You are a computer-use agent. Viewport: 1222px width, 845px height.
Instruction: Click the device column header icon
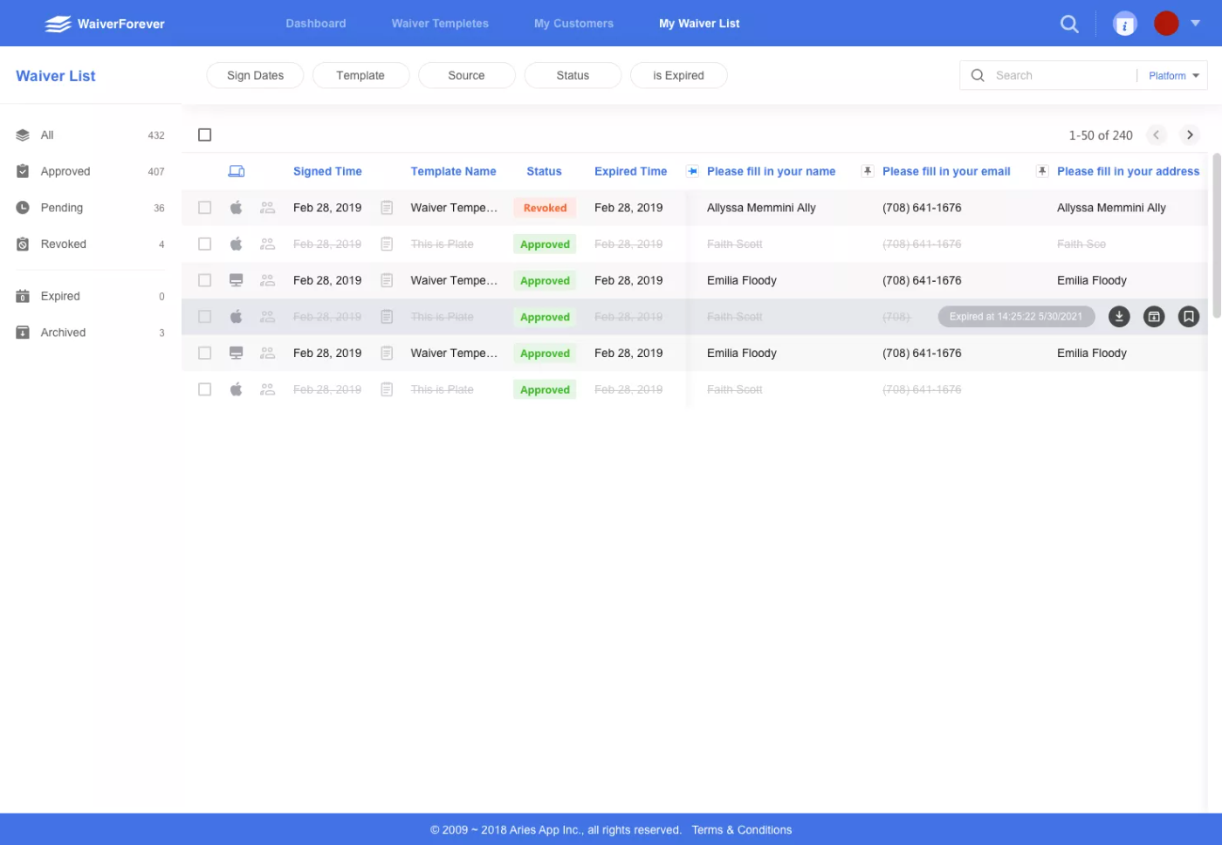(x=237, y=171)
